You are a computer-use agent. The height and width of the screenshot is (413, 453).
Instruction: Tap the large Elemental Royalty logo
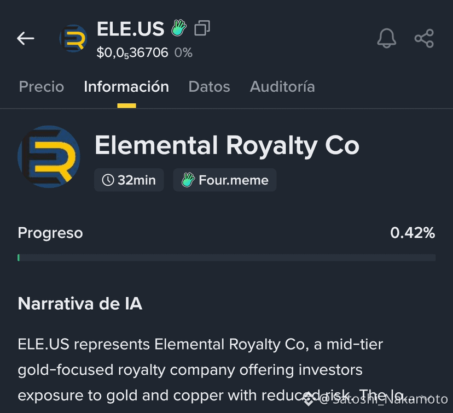(49, 157)
